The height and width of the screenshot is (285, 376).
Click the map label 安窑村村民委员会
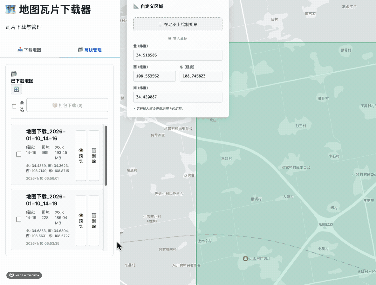[x=296, y=167]
